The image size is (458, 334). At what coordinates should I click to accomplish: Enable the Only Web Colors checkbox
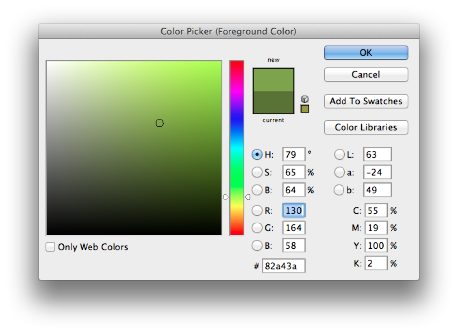(50, 247)
